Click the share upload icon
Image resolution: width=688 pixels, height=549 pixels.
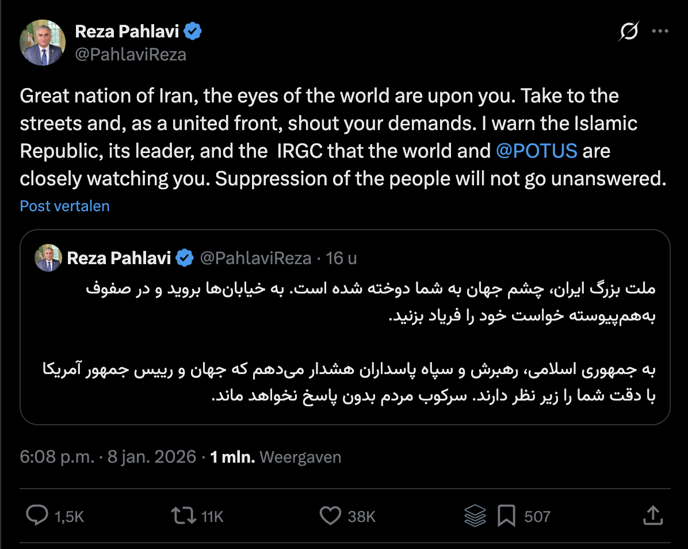click(x=652, y=516)
